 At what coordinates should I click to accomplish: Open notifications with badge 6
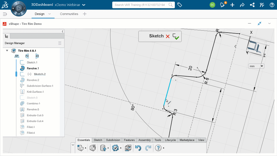[x=223, y=5]
